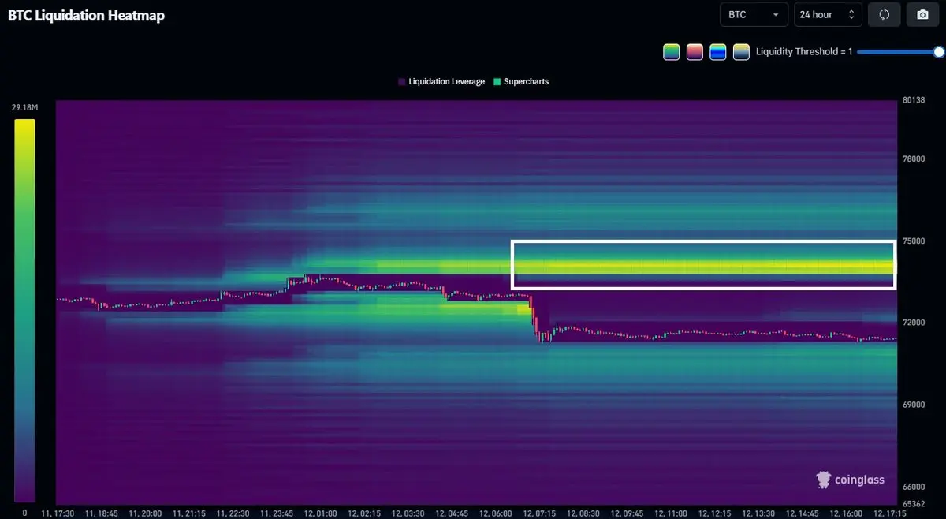Click the 75000 price axis label
Image resolution: width=946 pixels, height=519 pixels.
(x=914, y=241)
